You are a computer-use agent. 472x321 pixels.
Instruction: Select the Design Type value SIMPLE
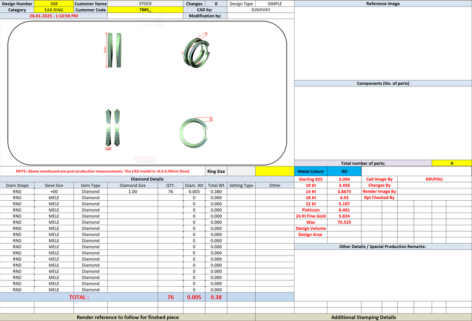click(x=275, y=3)
